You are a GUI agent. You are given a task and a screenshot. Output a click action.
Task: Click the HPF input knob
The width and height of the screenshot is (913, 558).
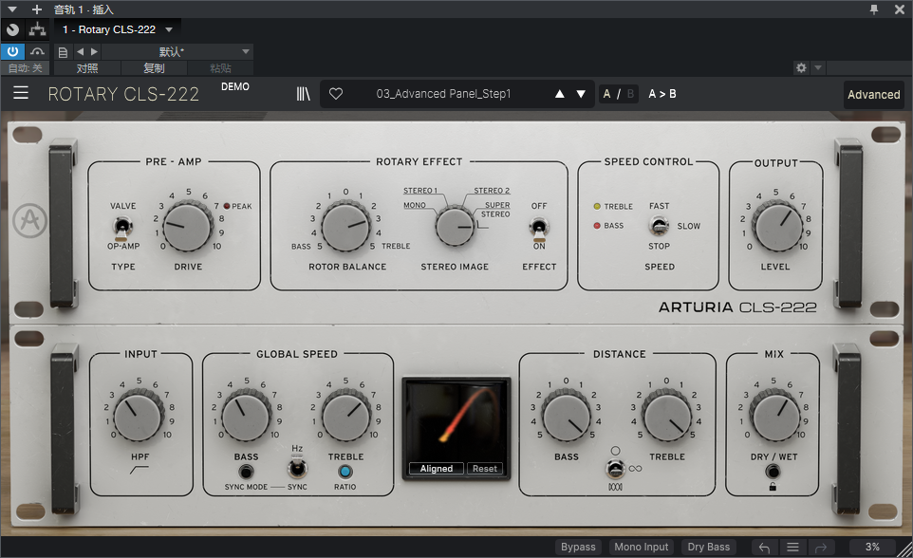tap(139, 416)
